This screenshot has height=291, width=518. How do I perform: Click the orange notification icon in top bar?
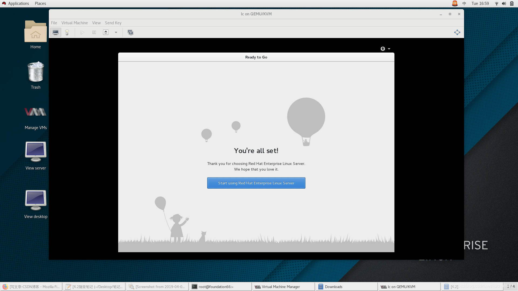[x=455, y=4]
